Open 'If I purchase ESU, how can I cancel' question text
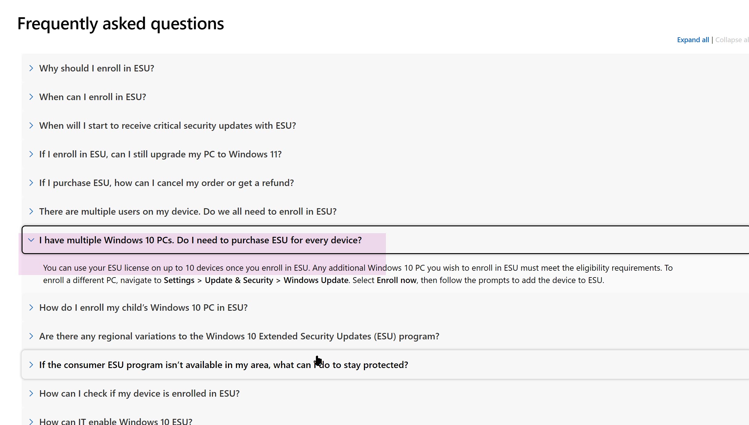The height and width of the screenshot is (425, 749). pyautogui.click(x=166, y=183)
